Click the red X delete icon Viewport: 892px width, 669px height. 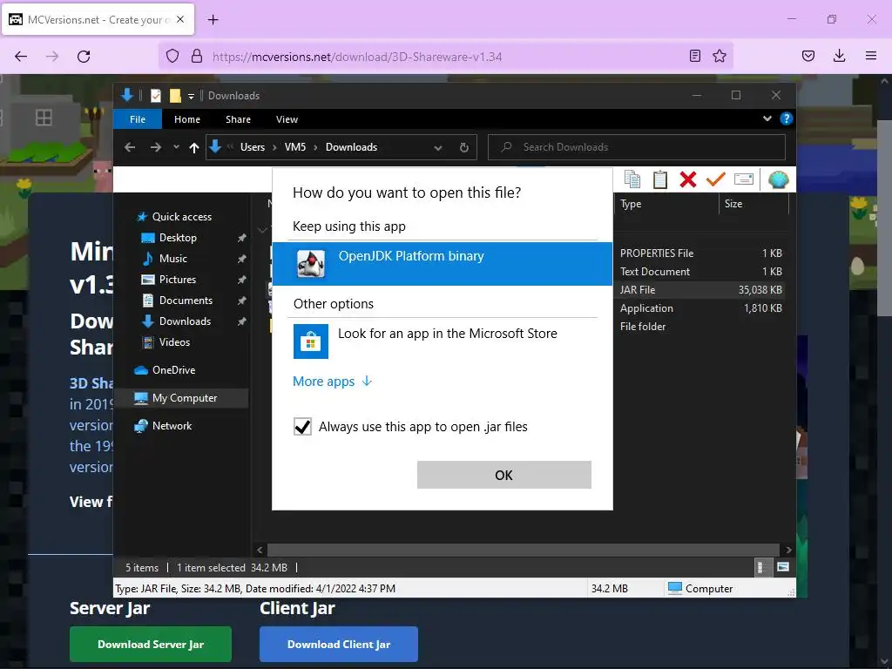688,179
